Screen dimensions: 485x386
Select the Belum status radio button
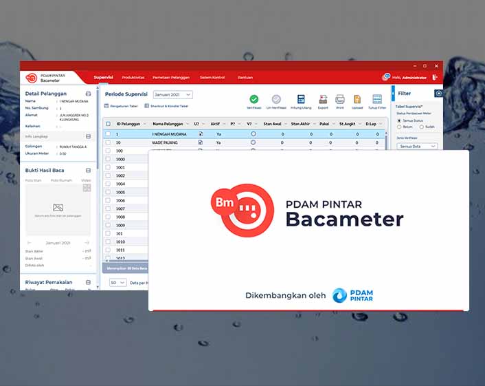pyautogui.click(x=400, y=127)
